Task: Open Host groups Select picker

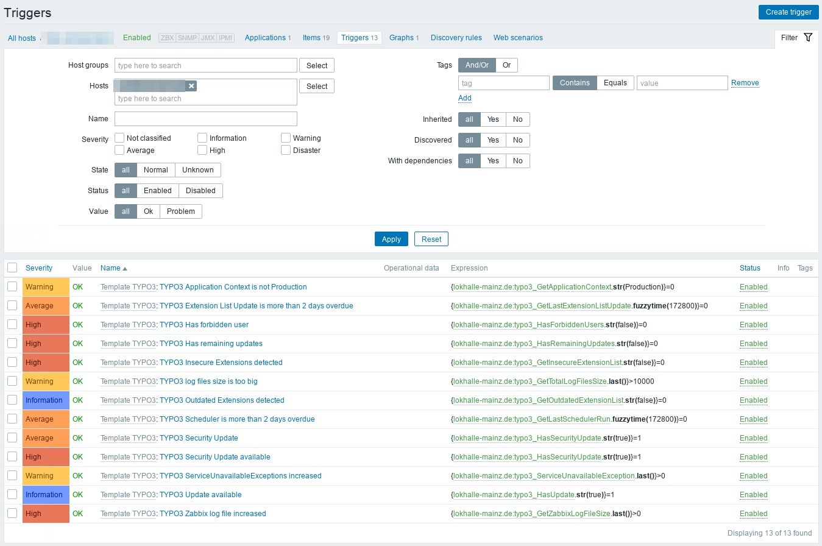Action: (x=317, y=66)
